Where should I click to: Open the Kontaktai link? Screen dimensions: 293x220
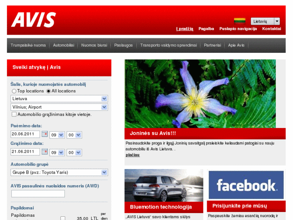pyautogui.click(x=272, y=29)
